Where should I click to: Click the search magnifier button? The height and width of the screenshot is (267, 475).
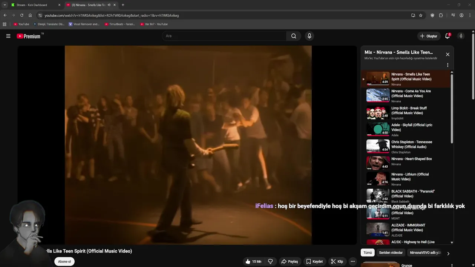294,36
